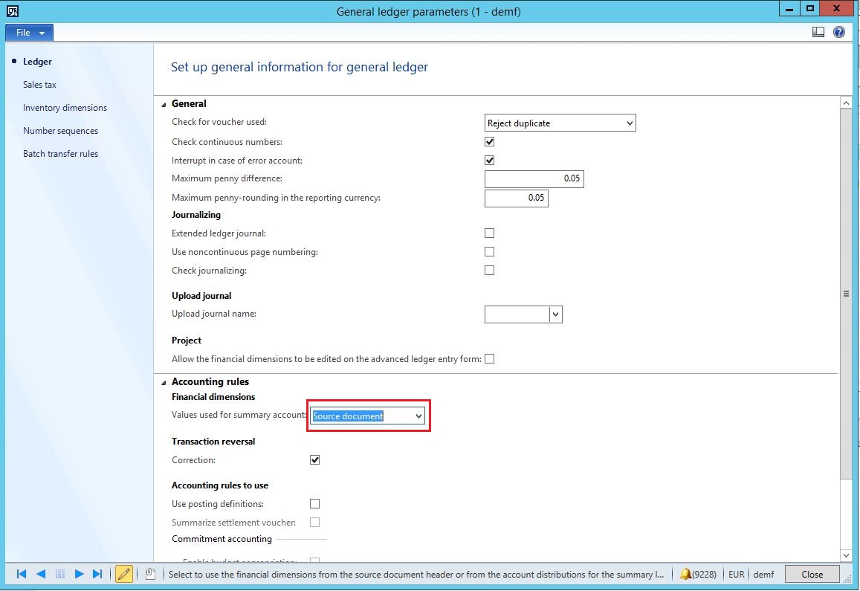Jump to the last record arrow
Image resolution: width=860 pixels, height=591 pixels.
(97, 574)
